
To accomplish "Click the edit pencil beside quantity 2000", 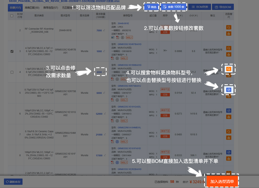I will (x=104, y=72).
